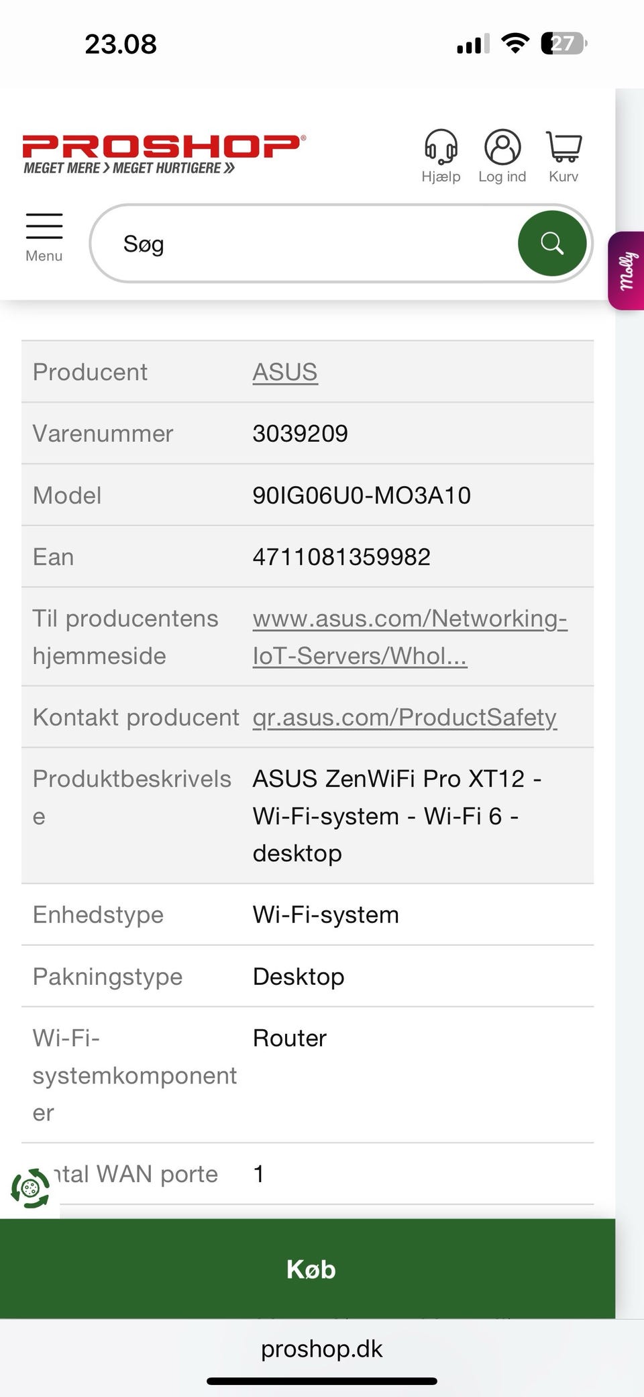Viewport: 644px width, 1397px height.
Task: Tap the green cookie settings icon
Action: tap(30, 1188)
